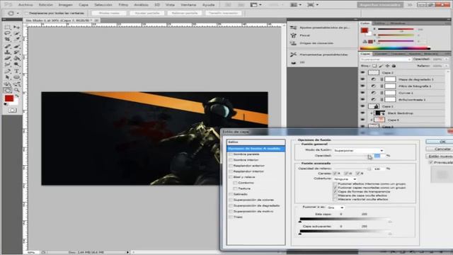Click the Opacidad de relleno slider handle
This screenshot has height=255, width=453.
tap(369, 169)
